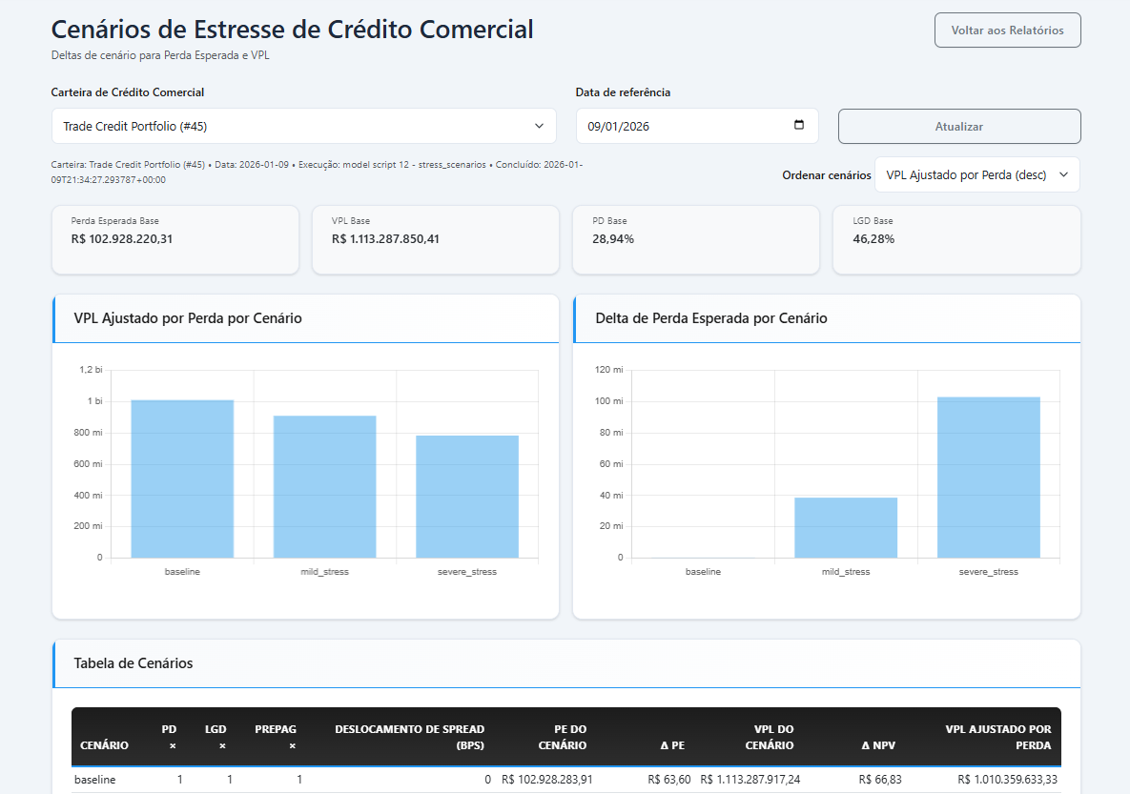Viewport: 1130px width, 794px height.
Task: Click the DESLOCAMENTO DE SPREAD (BPS) header
Action: [409, 737]
